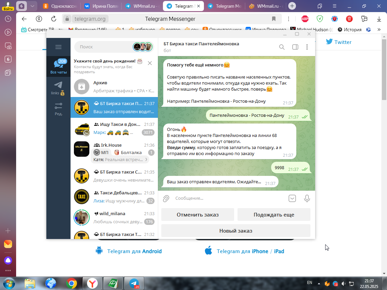The width and height of the screenshot is (387, 290).
Task: Open the Twitter link on the page
Action: point(338,42)
